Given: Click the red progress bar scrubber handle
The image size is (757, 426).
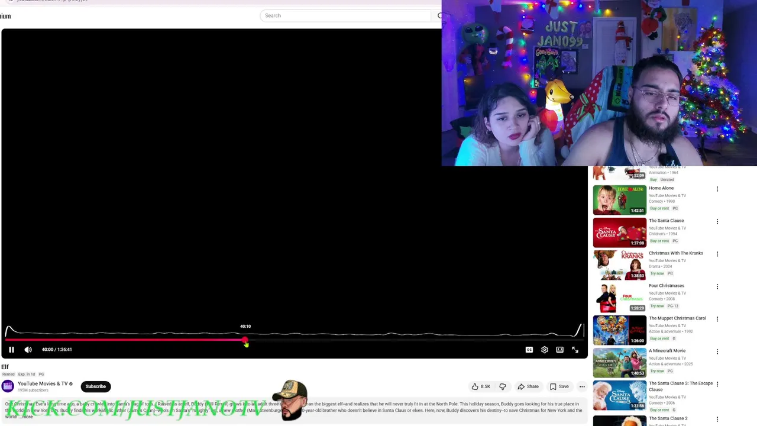Looking at the screenshot, I should coord(245,340).
